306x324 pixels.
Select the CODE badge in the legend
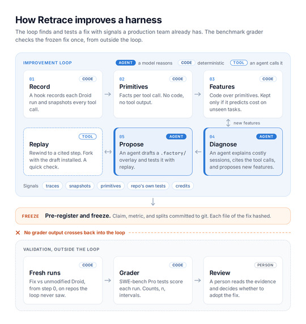(x=186, y=63)
